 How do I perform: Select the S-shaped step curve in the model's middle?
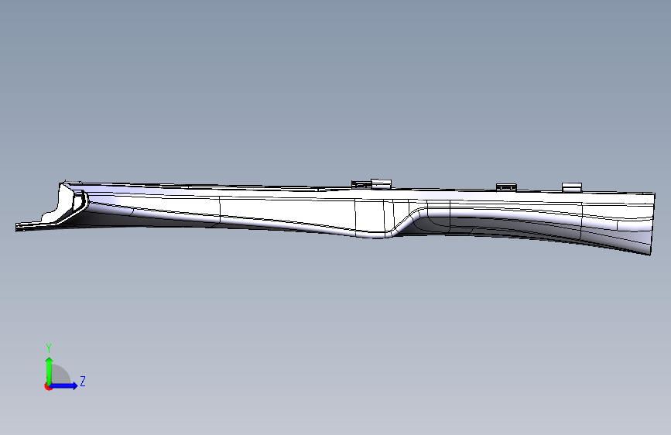coord(406,223)
